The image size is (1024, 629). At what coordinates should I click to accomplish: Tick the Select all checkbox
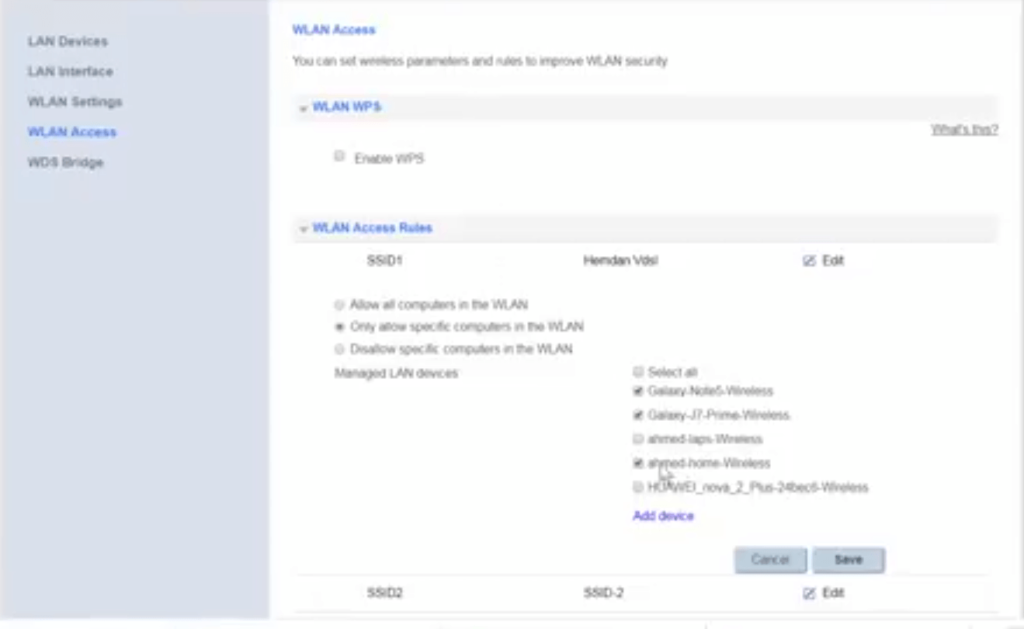click(x=638, y=371)
